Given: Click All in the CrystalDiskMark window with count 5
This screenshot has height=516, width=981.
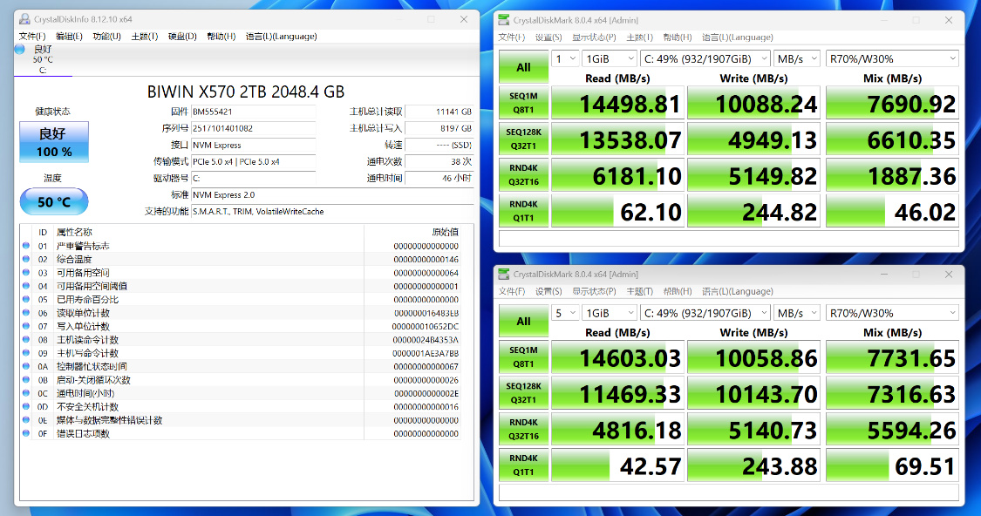Looking at the screenshot, I should click(524, 321).
